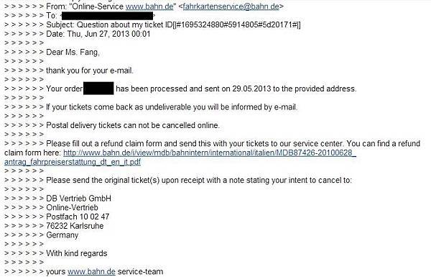Click the 'With kind regards' line
Screen dimensions: 431x277
(x=77, y=253)
